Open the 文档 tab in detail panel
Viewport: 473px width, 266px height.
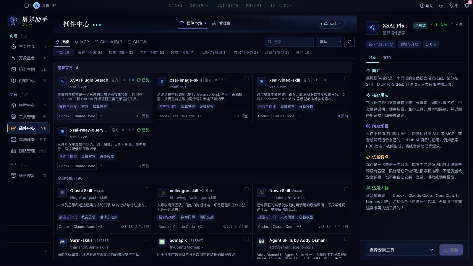pos(387,58)
